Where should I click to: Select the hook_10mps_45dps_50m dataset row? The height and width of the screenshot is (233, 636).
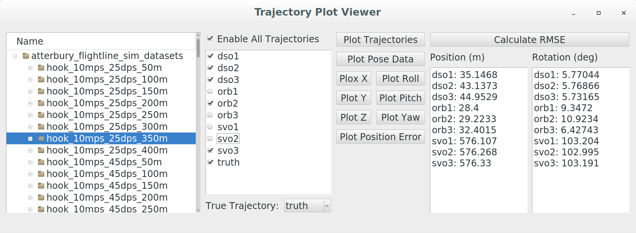104,162
